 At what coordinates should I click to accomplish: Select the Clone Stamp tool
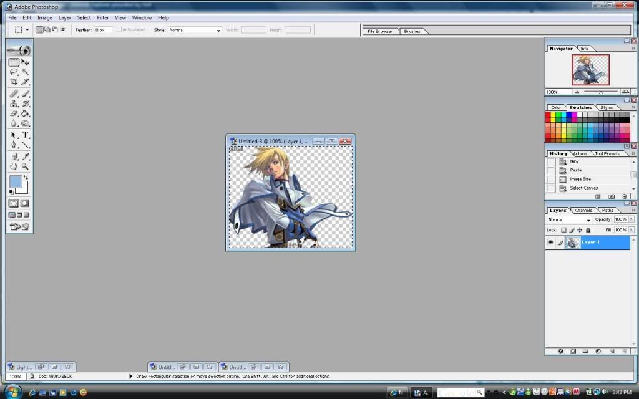tap(14, 104)
